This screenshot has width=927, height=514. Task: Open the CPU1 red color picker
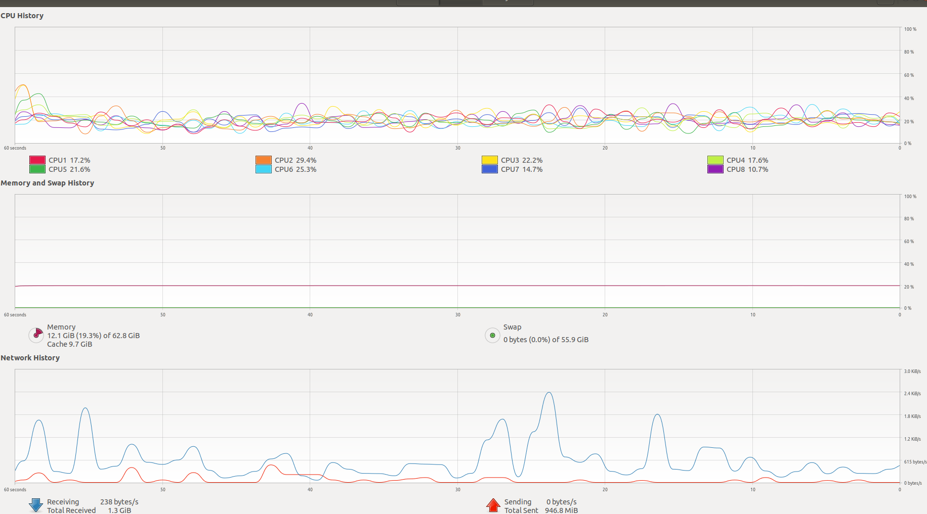click(x=37, y=160)
